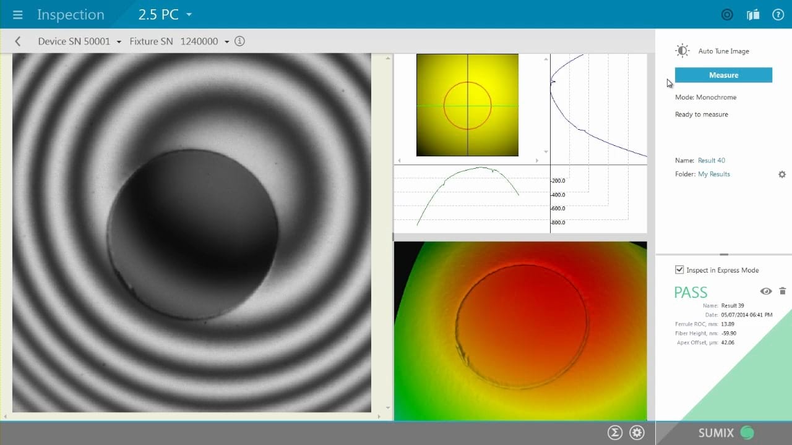The width and height of the screenshot is (792, 445).
Task: Click the sigma statistics icon in bottom bar
Action: coord(614,433)
